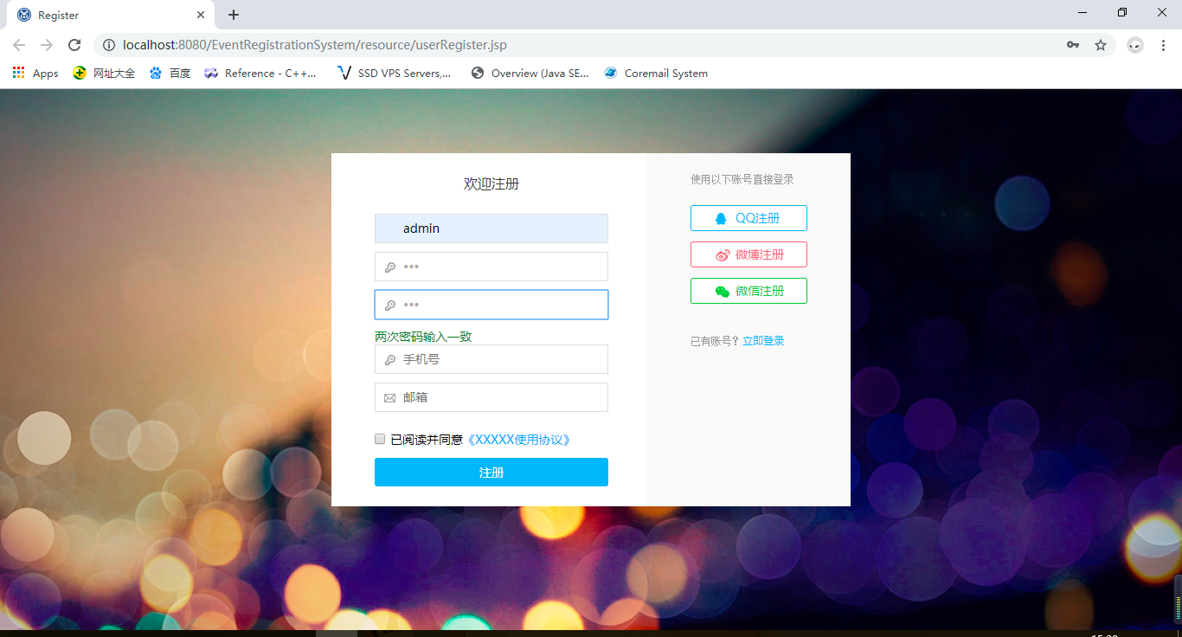Click the bookmark star in the address bar
1182x637 pixels.
click(1101, 44)
